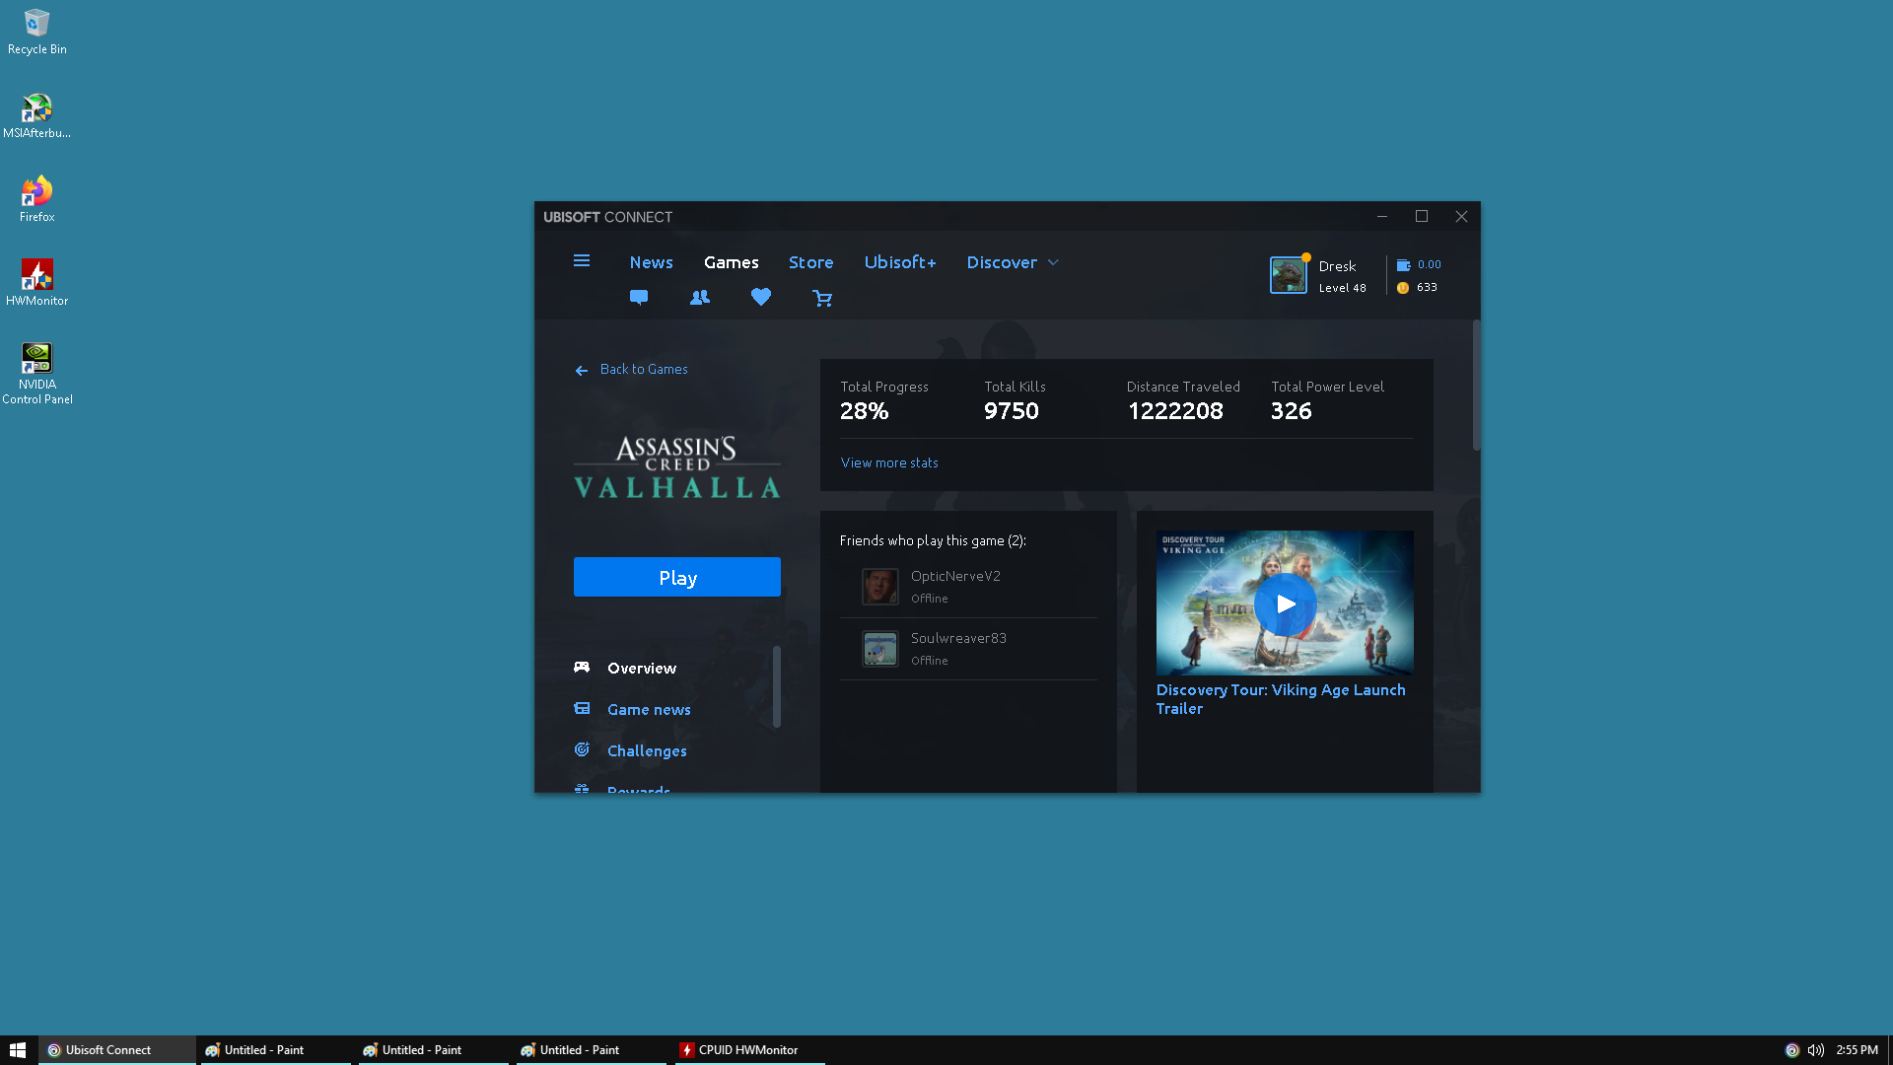Click the Total Progress 28% stat
The width and height of the screenshot is (1893, 1065).
[x=884, y=400]
